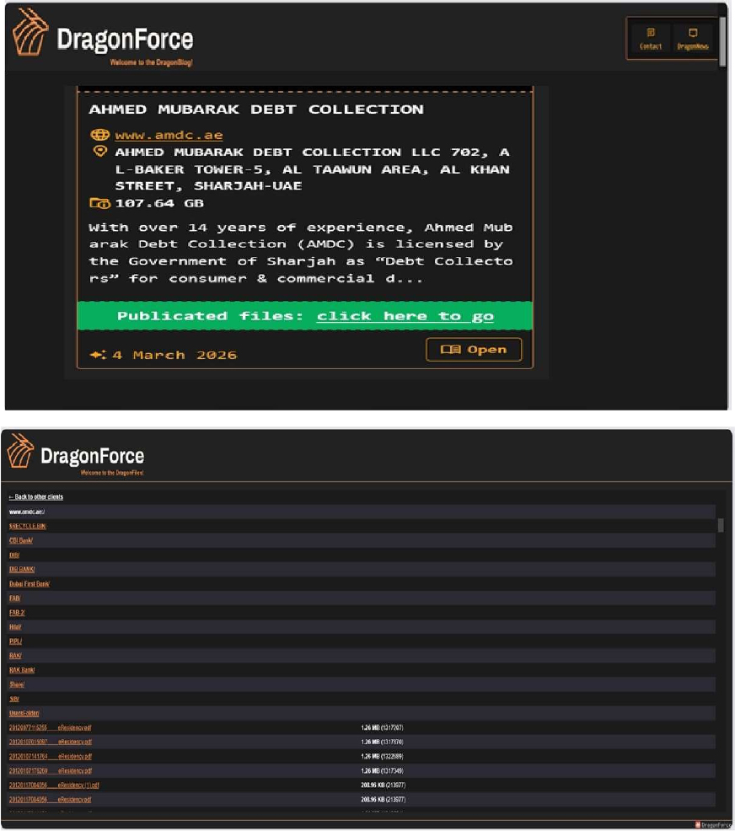Viewport: 735px width, 831px height.
Task: Click the file listing's vertical scrollbar thumb
Action: pyautogui.click(x=720, y=525)
